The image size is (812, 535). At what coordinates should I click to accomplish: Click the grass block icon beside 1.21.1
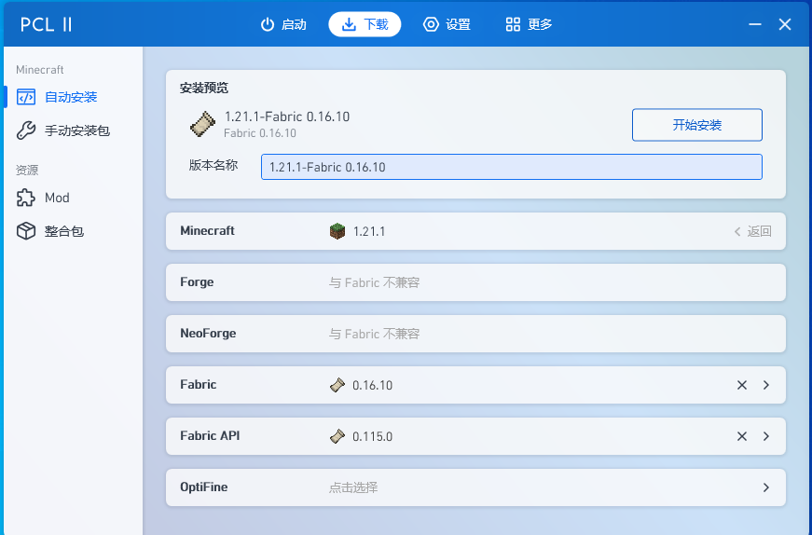pyautogui.click(x=337, y=231)
